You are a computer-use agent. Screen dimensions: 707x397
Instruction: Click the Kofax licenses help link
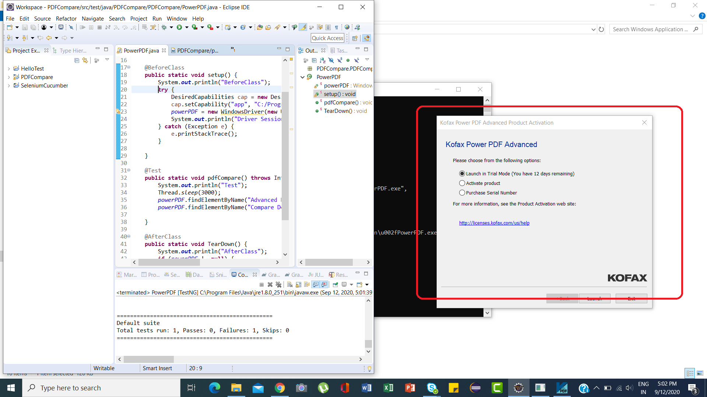494,222
